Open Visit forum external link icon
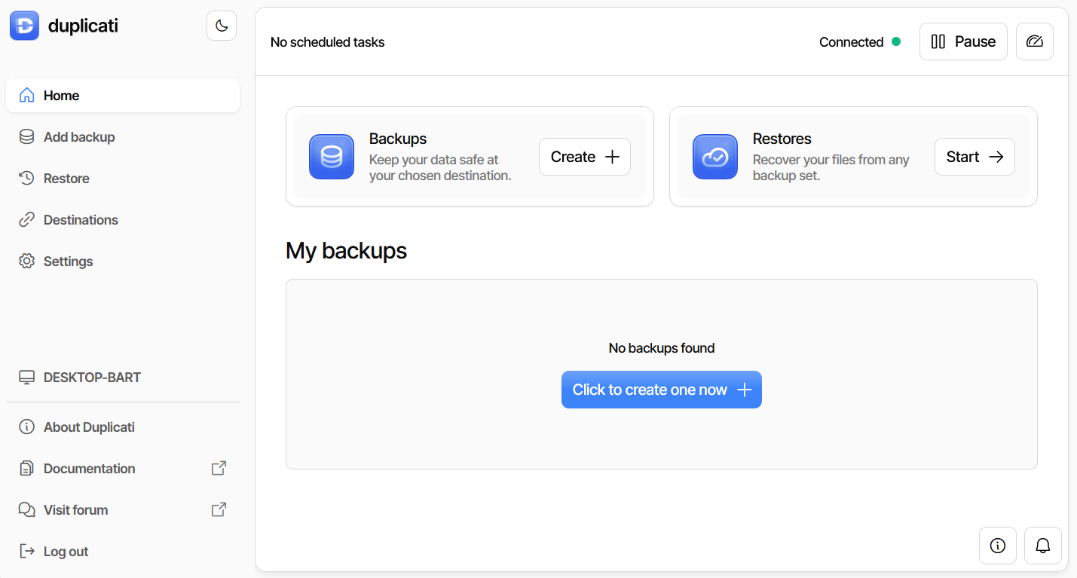 pos(219,509)
